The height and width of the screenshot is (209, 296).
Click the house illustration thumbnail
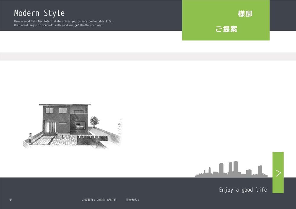point(72,126)
